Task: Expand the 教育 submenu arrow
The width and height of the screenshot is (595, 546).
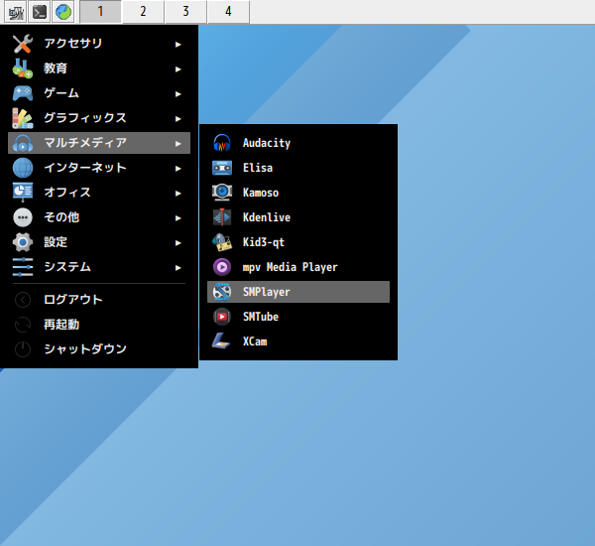Action: point(178,69)
